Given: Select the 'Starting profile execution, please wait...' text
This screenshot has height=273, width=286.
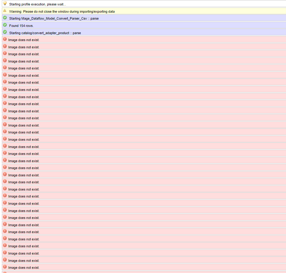Looking at the screenshot, I should 37,5.
